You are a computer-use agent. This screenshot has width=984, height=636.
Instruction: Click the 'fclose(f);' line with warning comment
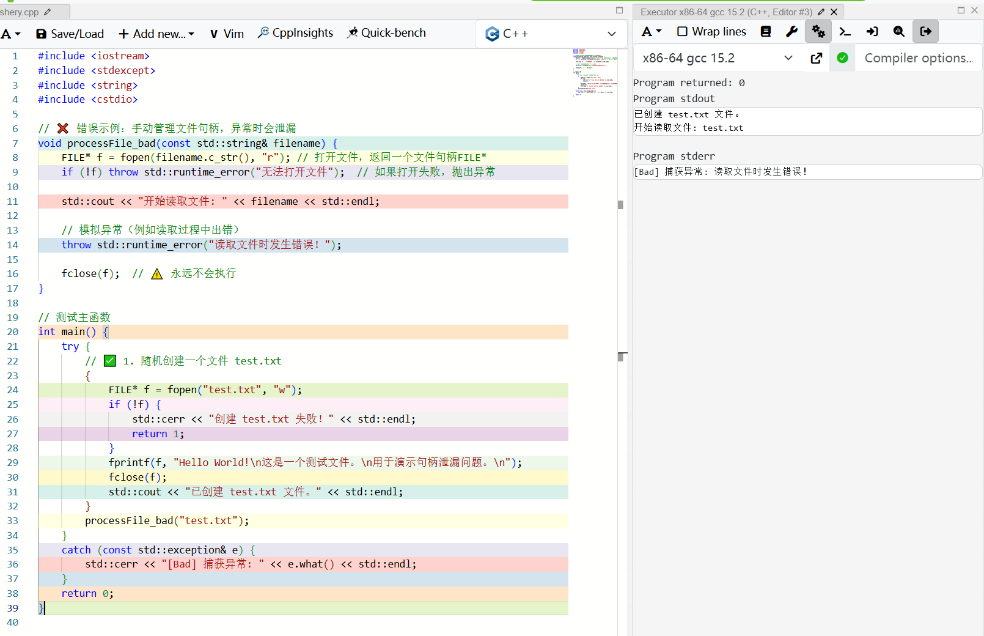pyautogui.click(x=149, y=273)
